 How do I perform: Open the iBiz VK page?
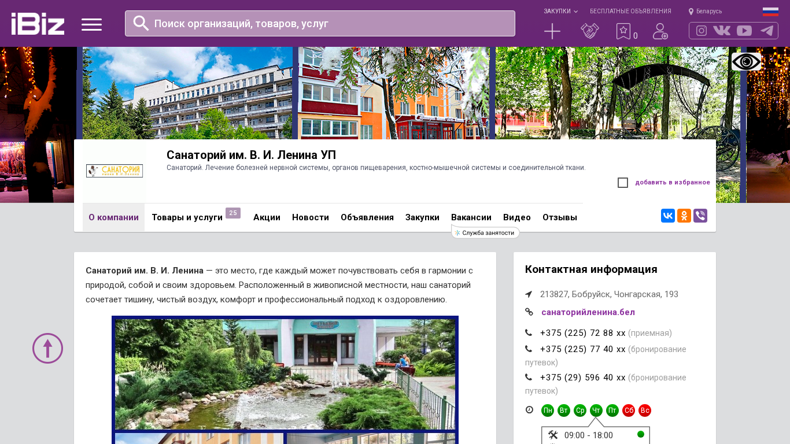[x=722, y=31]
